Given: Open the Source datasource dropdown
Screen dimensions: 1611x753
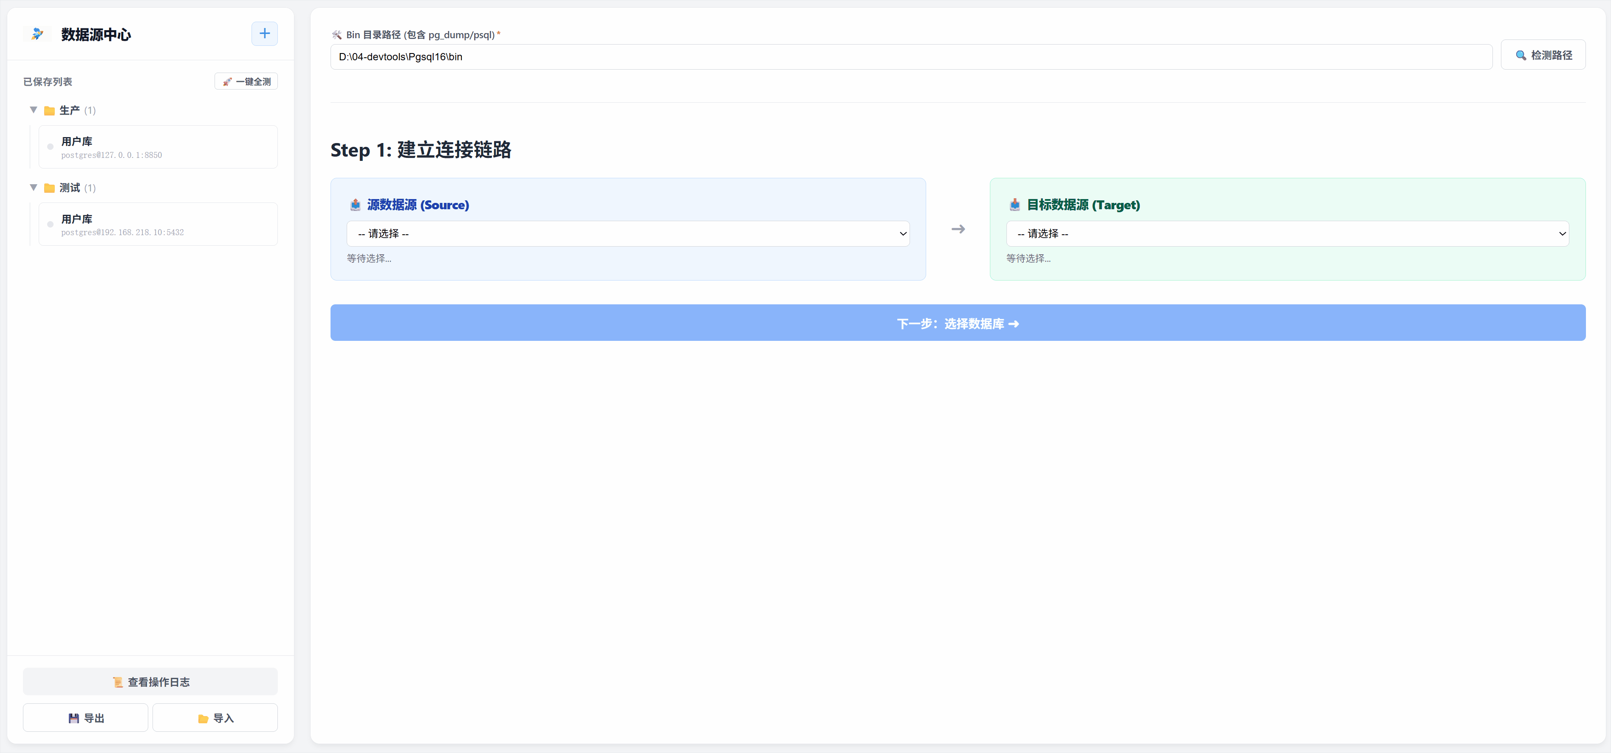Looking at the screenshot, I should click(628, 234).
